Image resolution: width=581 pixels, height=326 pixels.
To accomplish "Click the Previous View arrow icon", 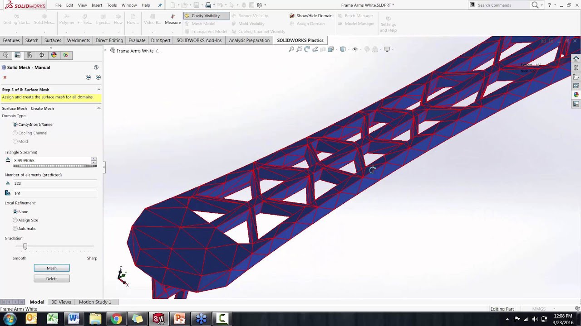I will pyautogui.click(x=307, y=49).
